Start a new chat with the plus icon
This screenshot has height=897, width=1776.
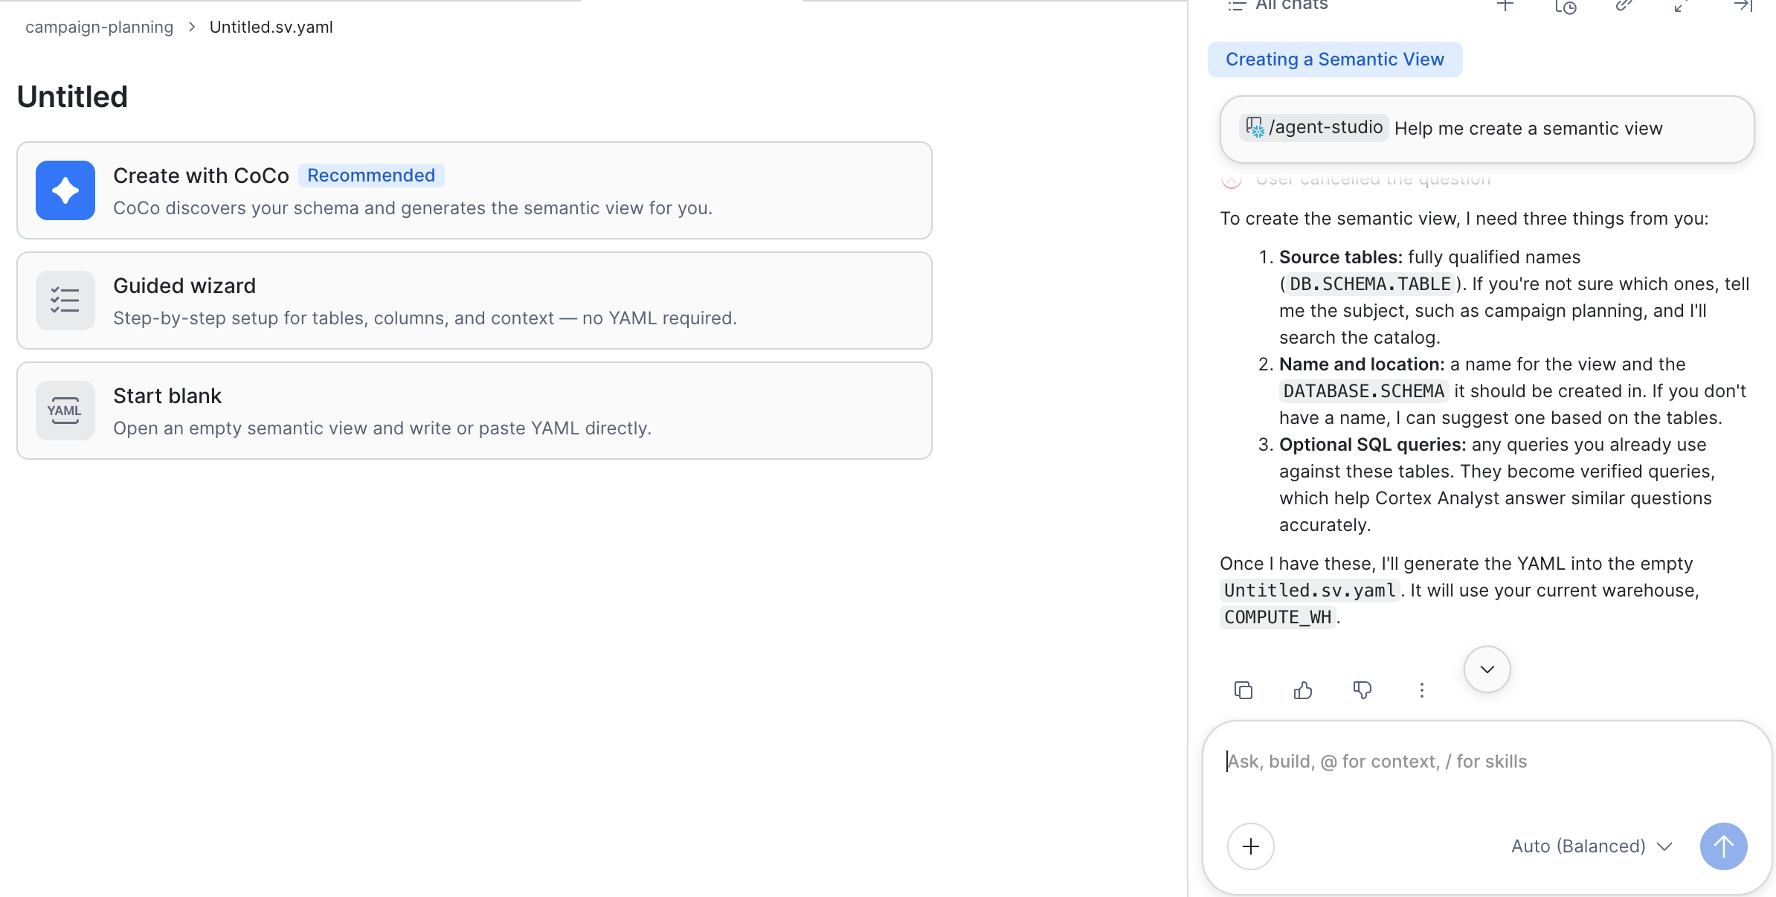(x=1505, y=6)
